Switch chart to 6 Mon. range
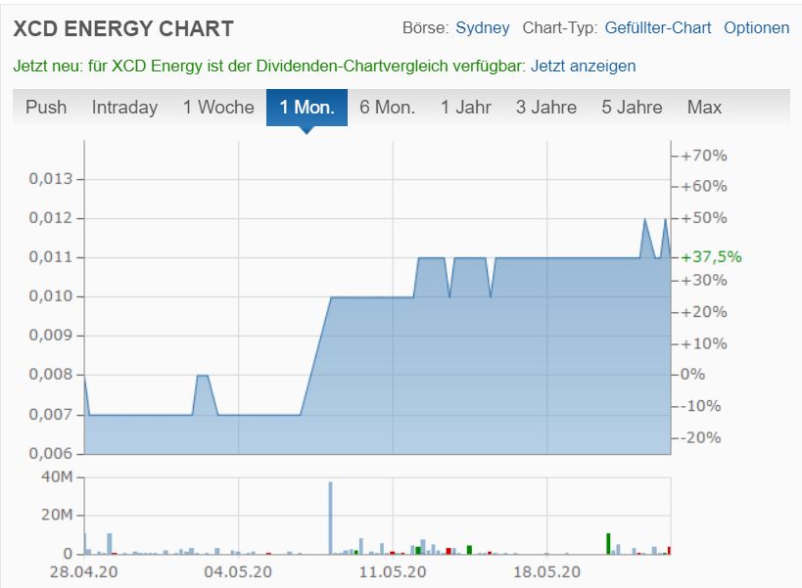This screenshot has width=802, height=588. [x=387, y=108]
